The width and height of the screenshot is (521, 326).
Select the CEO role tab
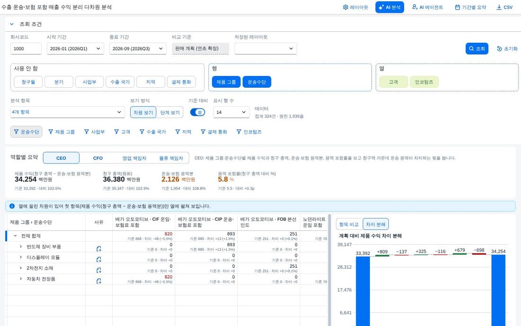[x=61, y=158]
